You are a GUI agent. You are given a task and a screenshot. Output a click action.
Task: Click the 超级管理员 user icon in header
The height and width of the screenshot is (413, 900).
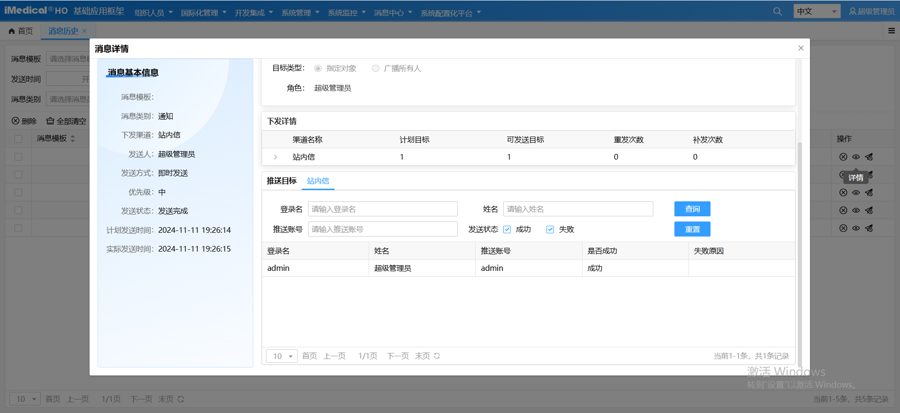853,12
